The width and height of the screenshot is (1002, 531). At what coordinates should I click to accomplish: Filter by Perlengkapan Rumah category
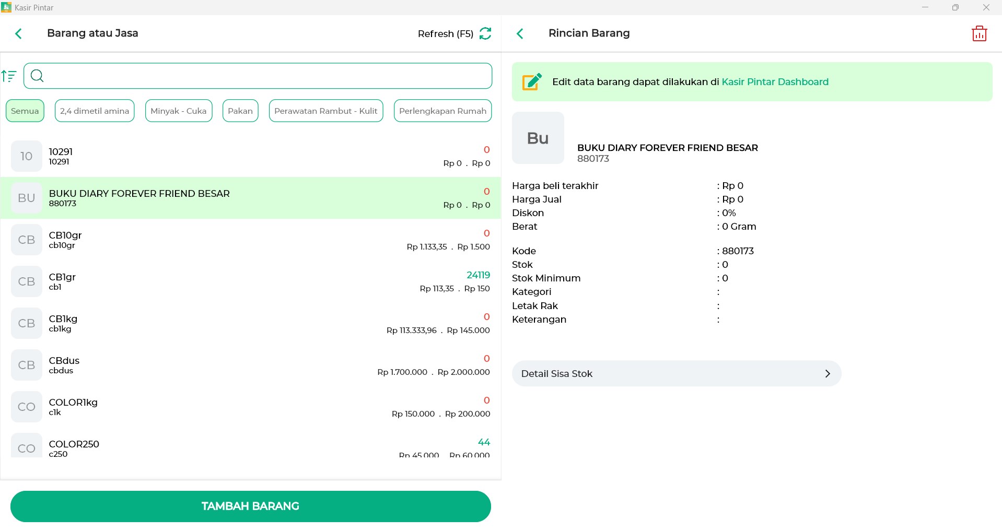tap(442, 111)
